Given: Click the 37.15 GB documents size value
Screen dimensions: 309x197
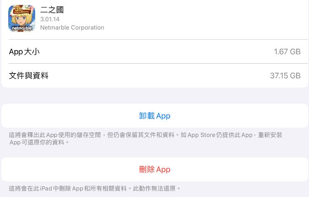Looking at the screenshot, I should (285, 76).
